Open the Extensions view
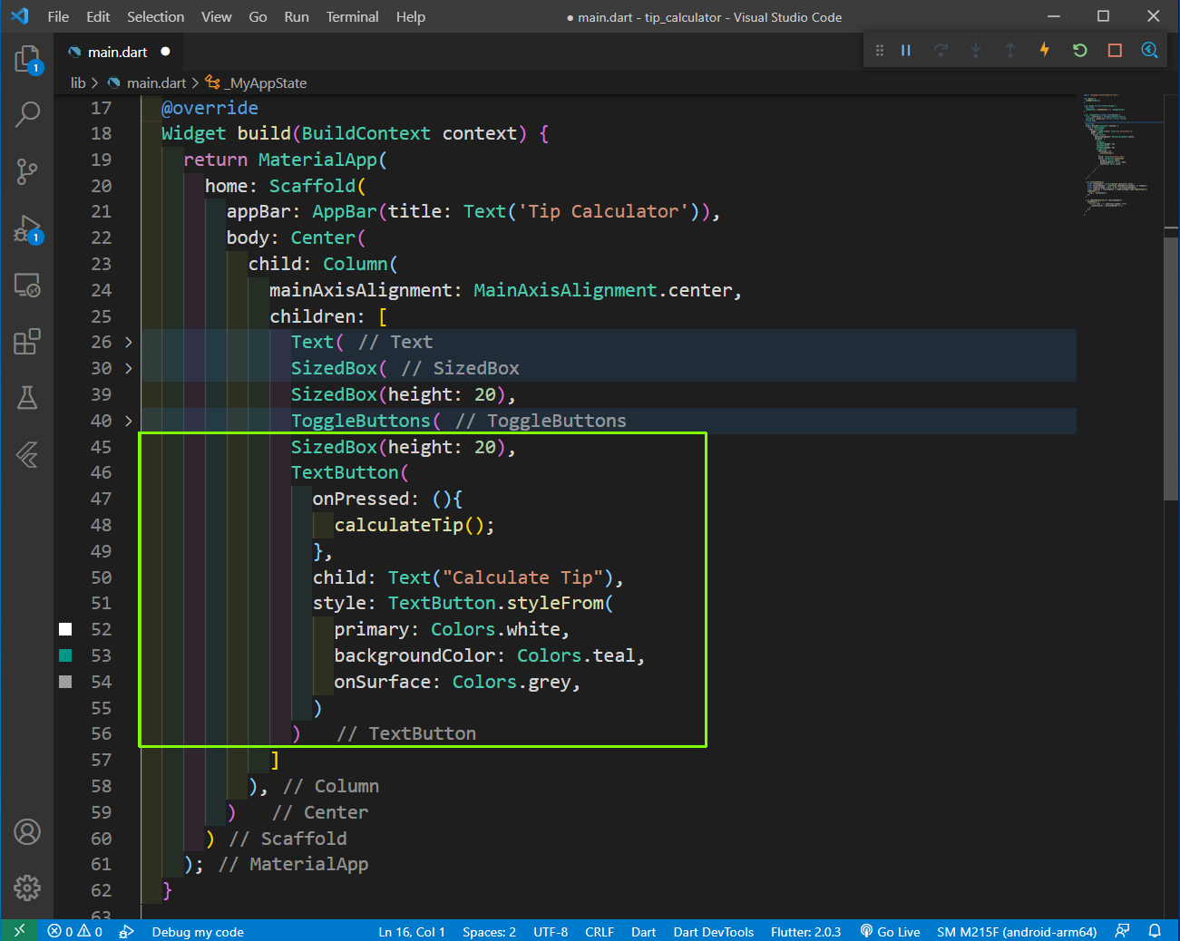Image resolution: width=1180 pixels, height=941 pixels. (27, 342)
